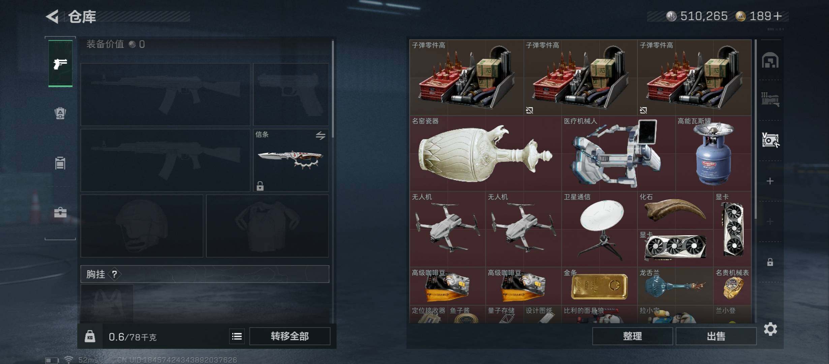Click the 出售 sell button
This screenshot has width=829, height=364.
(716, 336)
